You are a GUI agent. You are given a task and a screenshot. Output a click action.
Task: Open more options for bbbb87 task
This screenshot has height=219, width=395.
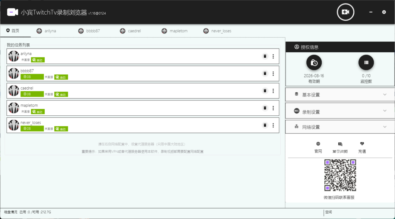273,74
